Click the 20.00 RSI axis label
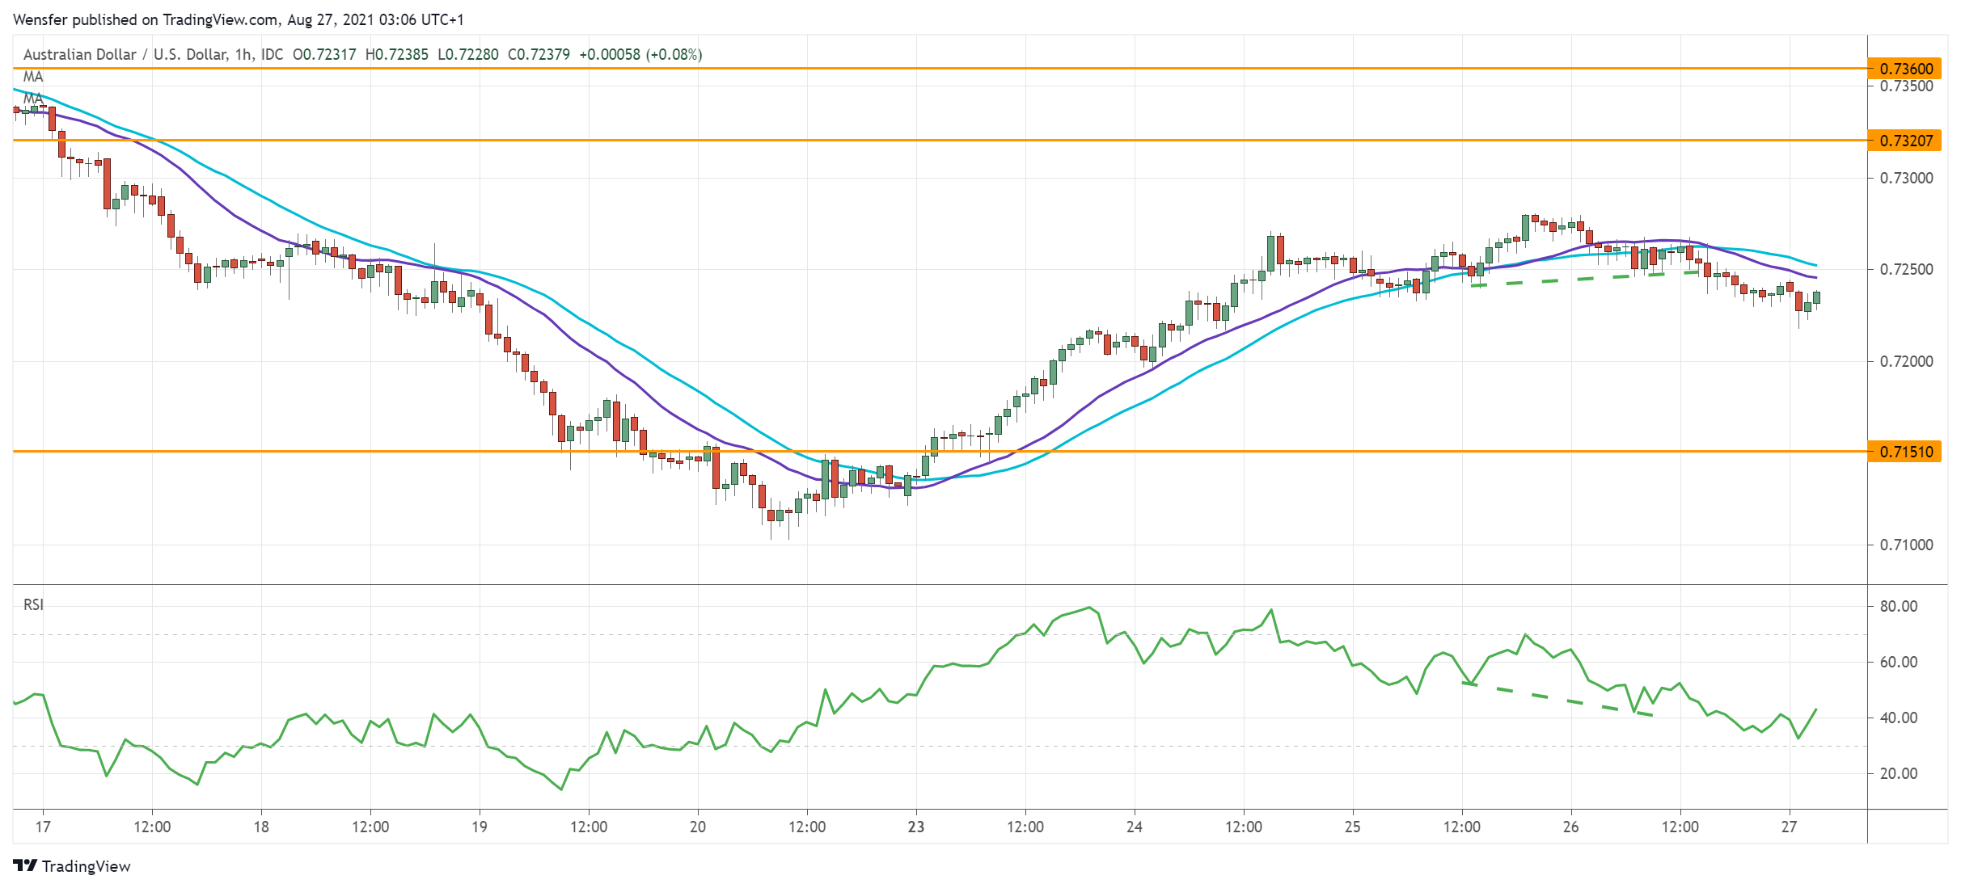 point(1898,773)
